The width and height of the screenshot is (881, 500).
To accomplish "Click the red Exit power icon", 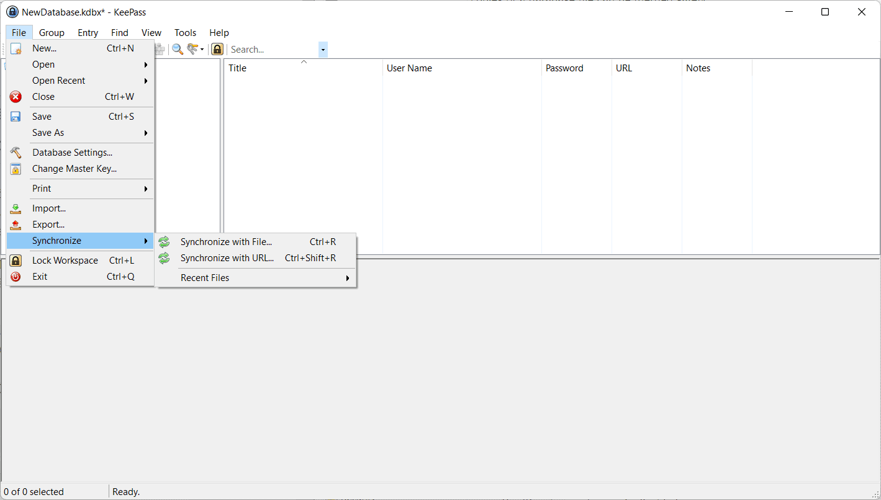I will tap(16, 277).
